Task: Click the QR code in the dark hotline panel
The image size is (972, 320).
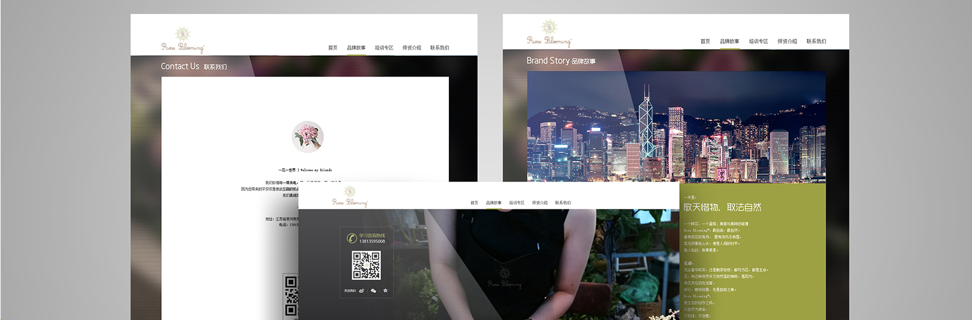Action: tap(366, 265)
